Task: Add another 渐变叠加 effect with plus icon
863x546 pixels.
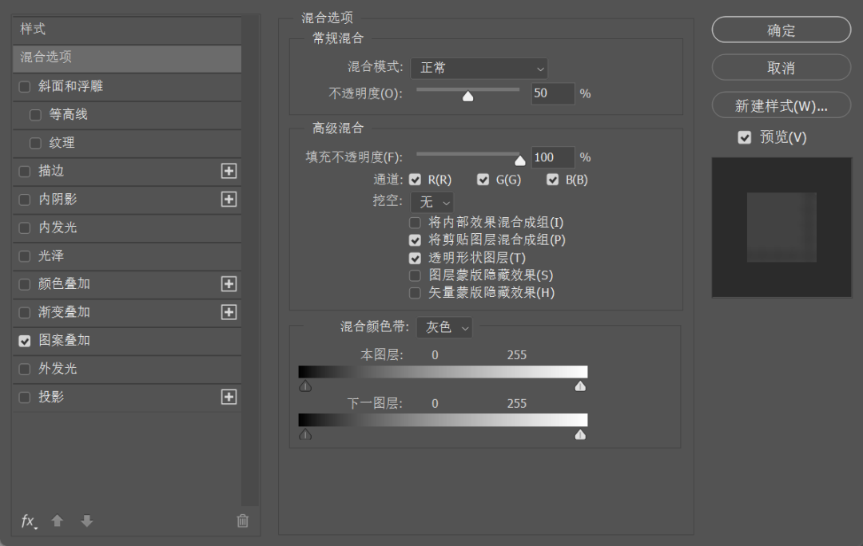Action: click(x=229, y=312)
